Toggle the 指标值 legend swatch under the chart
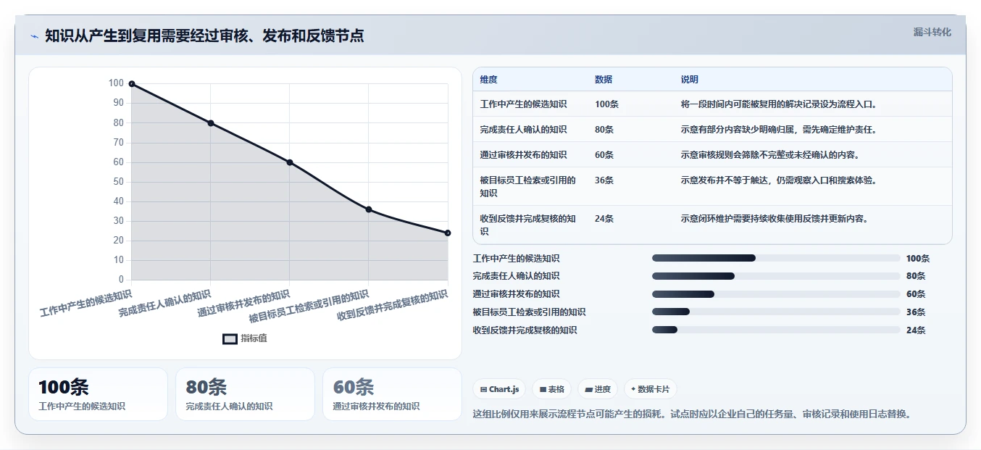The image size is (981, 450). coord(230,338)
